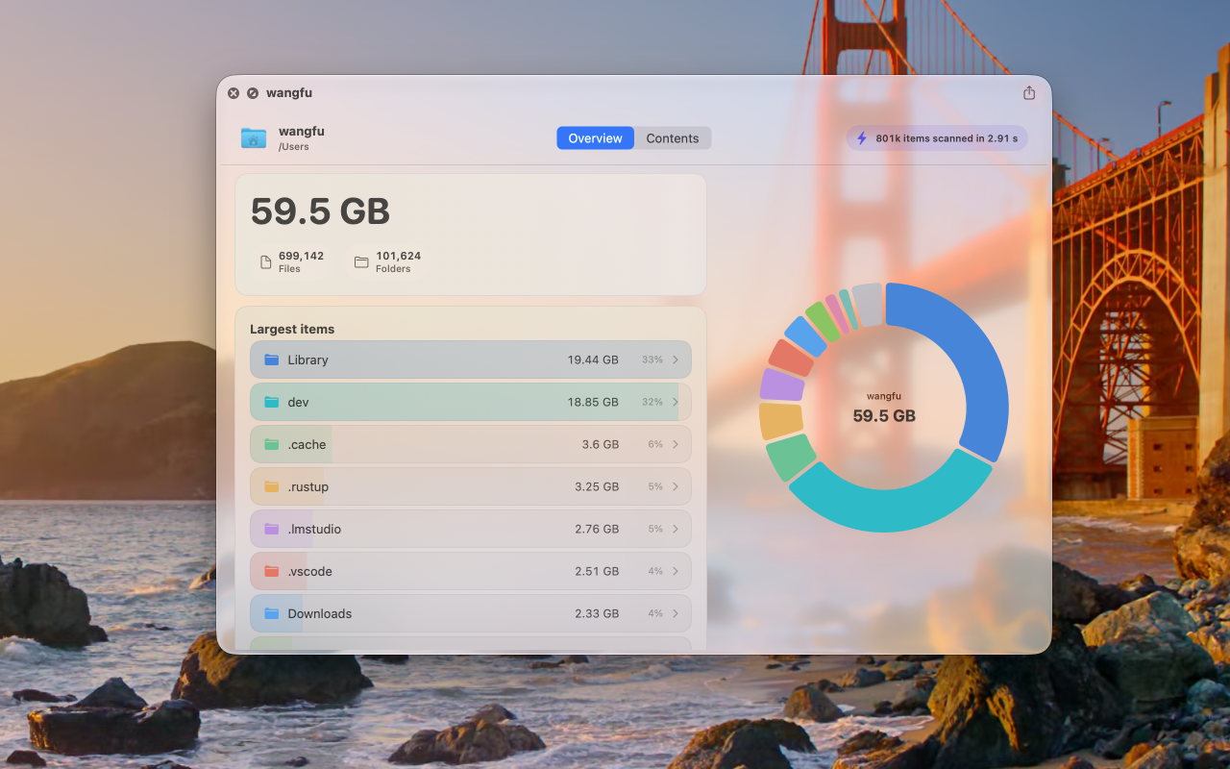Image resolution: width=1230 pixels, height=769 pixels.
Task: Click the dev row label
Action: click(298, 402)
